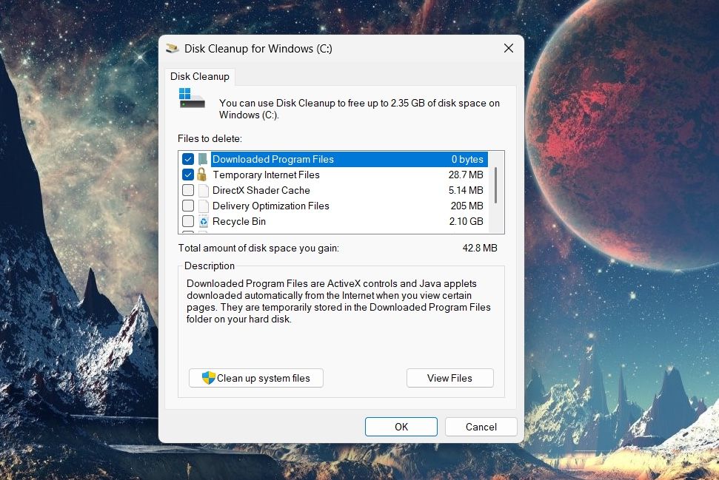Click the Delivery Optimization Files page icon
Image resolution: width=719 pixels, height=480 pixels.
203,206
